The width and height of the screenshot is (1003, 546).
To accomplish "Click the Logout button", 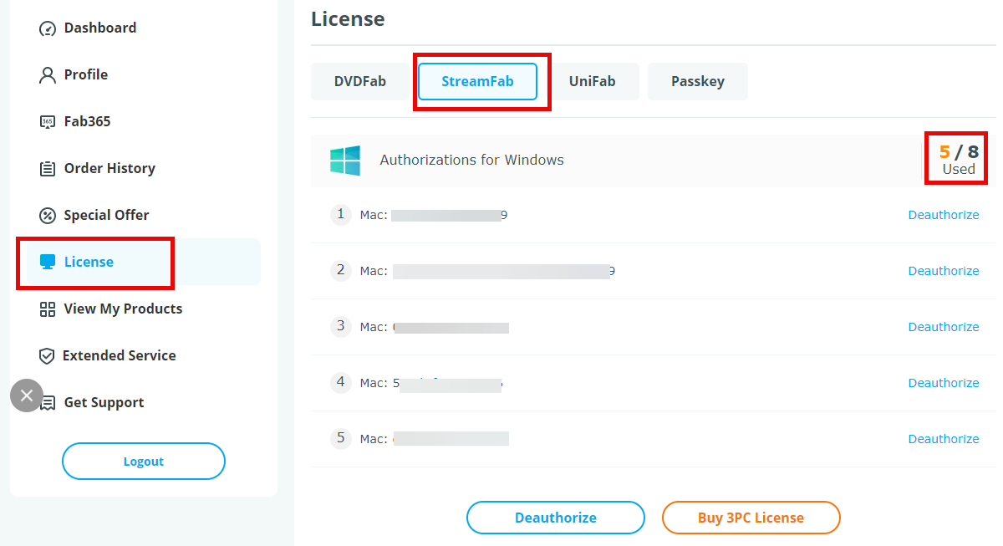I will tap(144, 462).
